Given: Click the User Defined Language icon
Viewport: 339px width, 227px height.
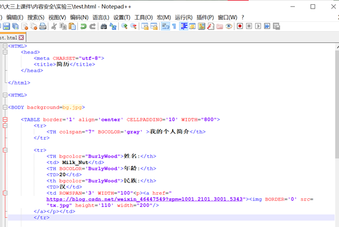Looking at the screenshot, I should [192, 26].
